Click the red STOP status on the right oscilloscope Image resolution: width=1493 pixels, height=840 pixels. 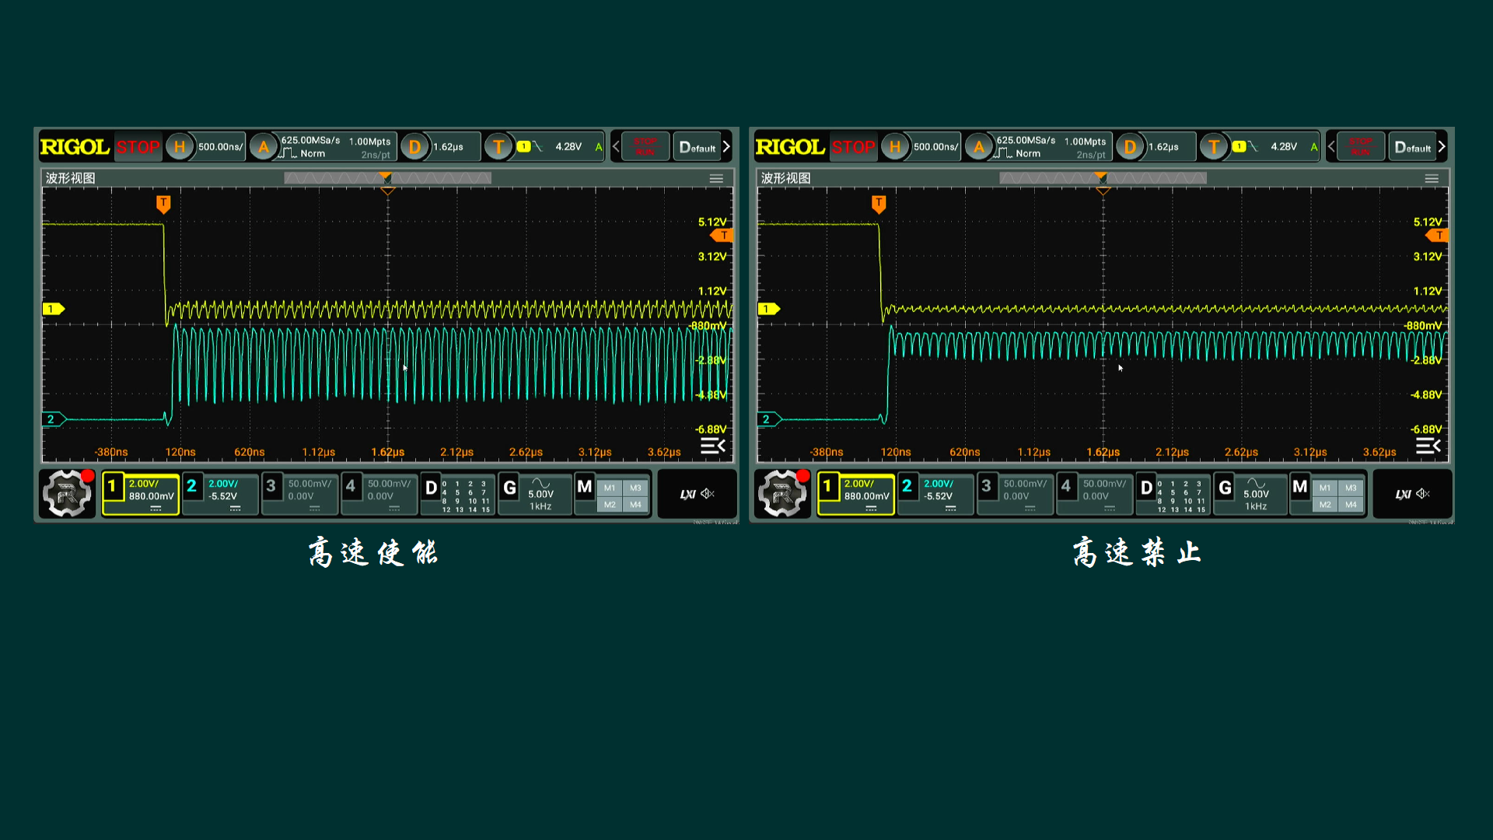853,146
